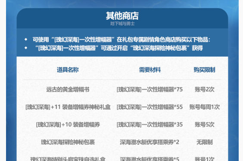Click the 瑰幻深海探险神秘包裹 item name

click(68, 142)
